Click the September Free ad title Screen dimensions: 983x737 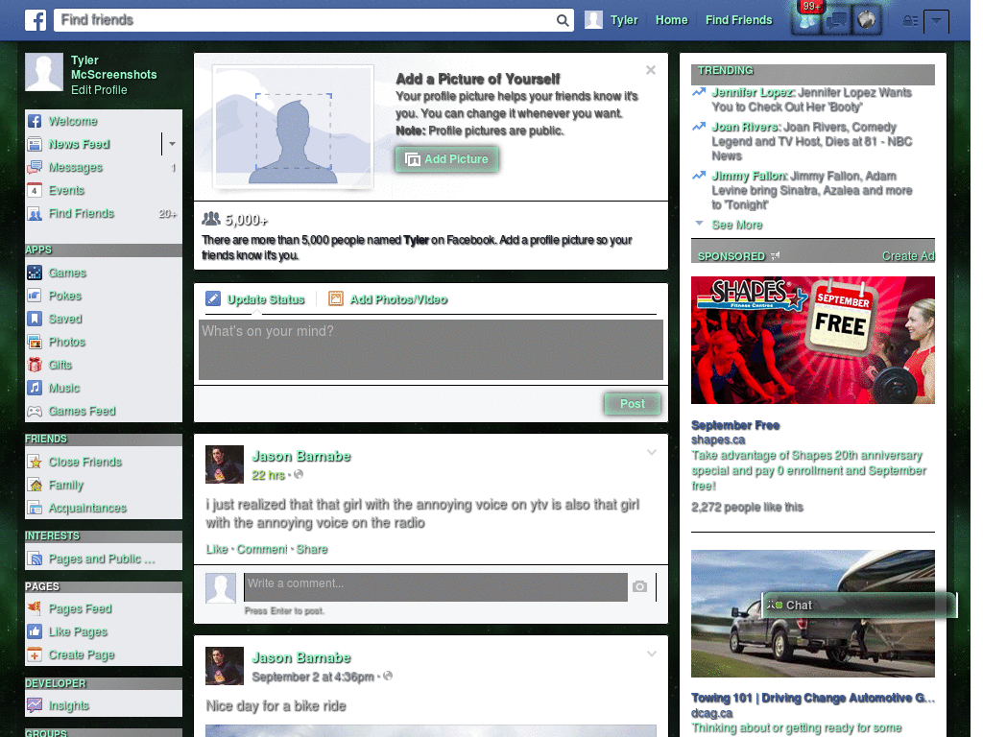(x=735, y=425)
